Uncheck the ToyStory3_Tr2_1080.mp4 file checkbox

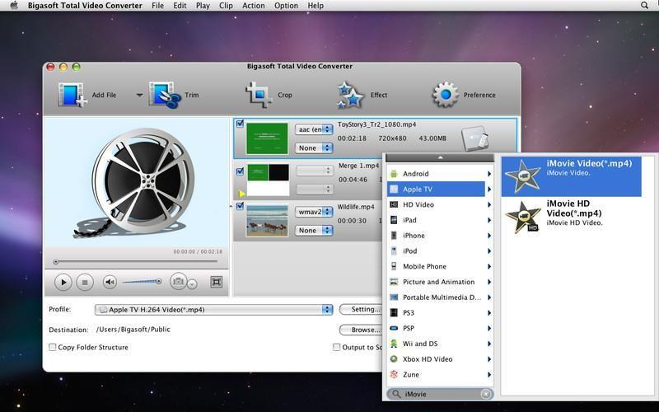point(240,124)
